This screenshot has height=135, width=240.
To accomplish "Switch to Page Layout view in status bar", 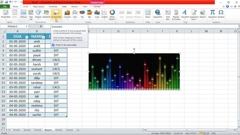I will pos(204,133).
